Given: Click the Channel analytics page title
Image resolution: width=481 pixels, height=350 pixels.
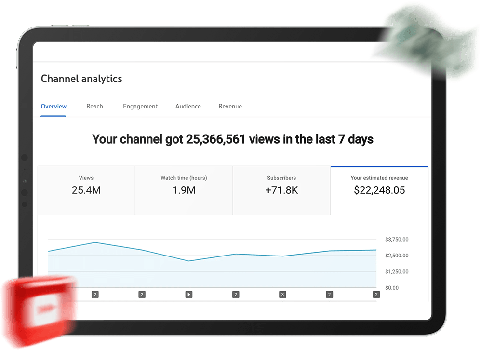Looking at the screenshot, I should pos(81,79).
